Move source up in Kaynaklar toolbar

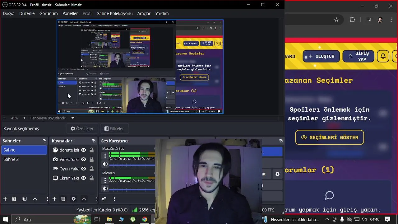point(84,199)
